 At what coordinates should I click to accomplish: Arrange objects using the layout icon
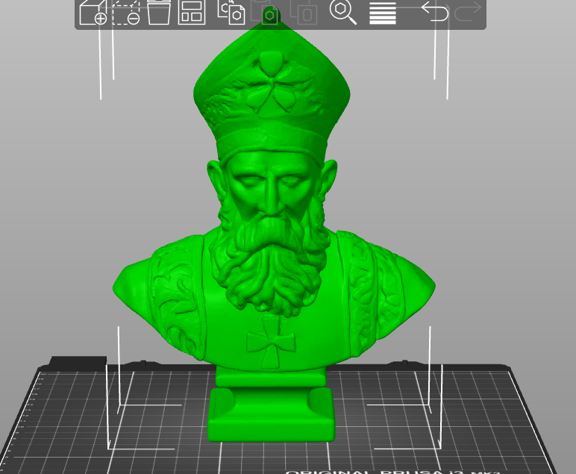(x=192, y=12)
